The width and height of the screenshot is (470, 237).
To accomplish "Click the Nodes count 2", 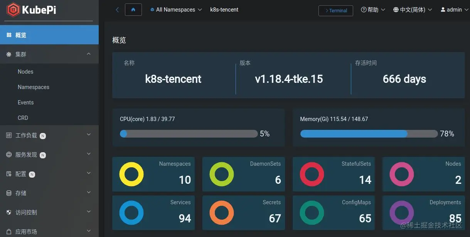I will tap(458, 180).
